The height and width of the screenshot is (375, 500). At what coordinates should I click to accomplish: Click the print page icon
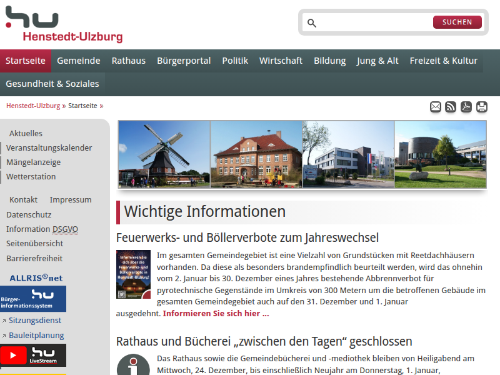(x=481, y=107)
